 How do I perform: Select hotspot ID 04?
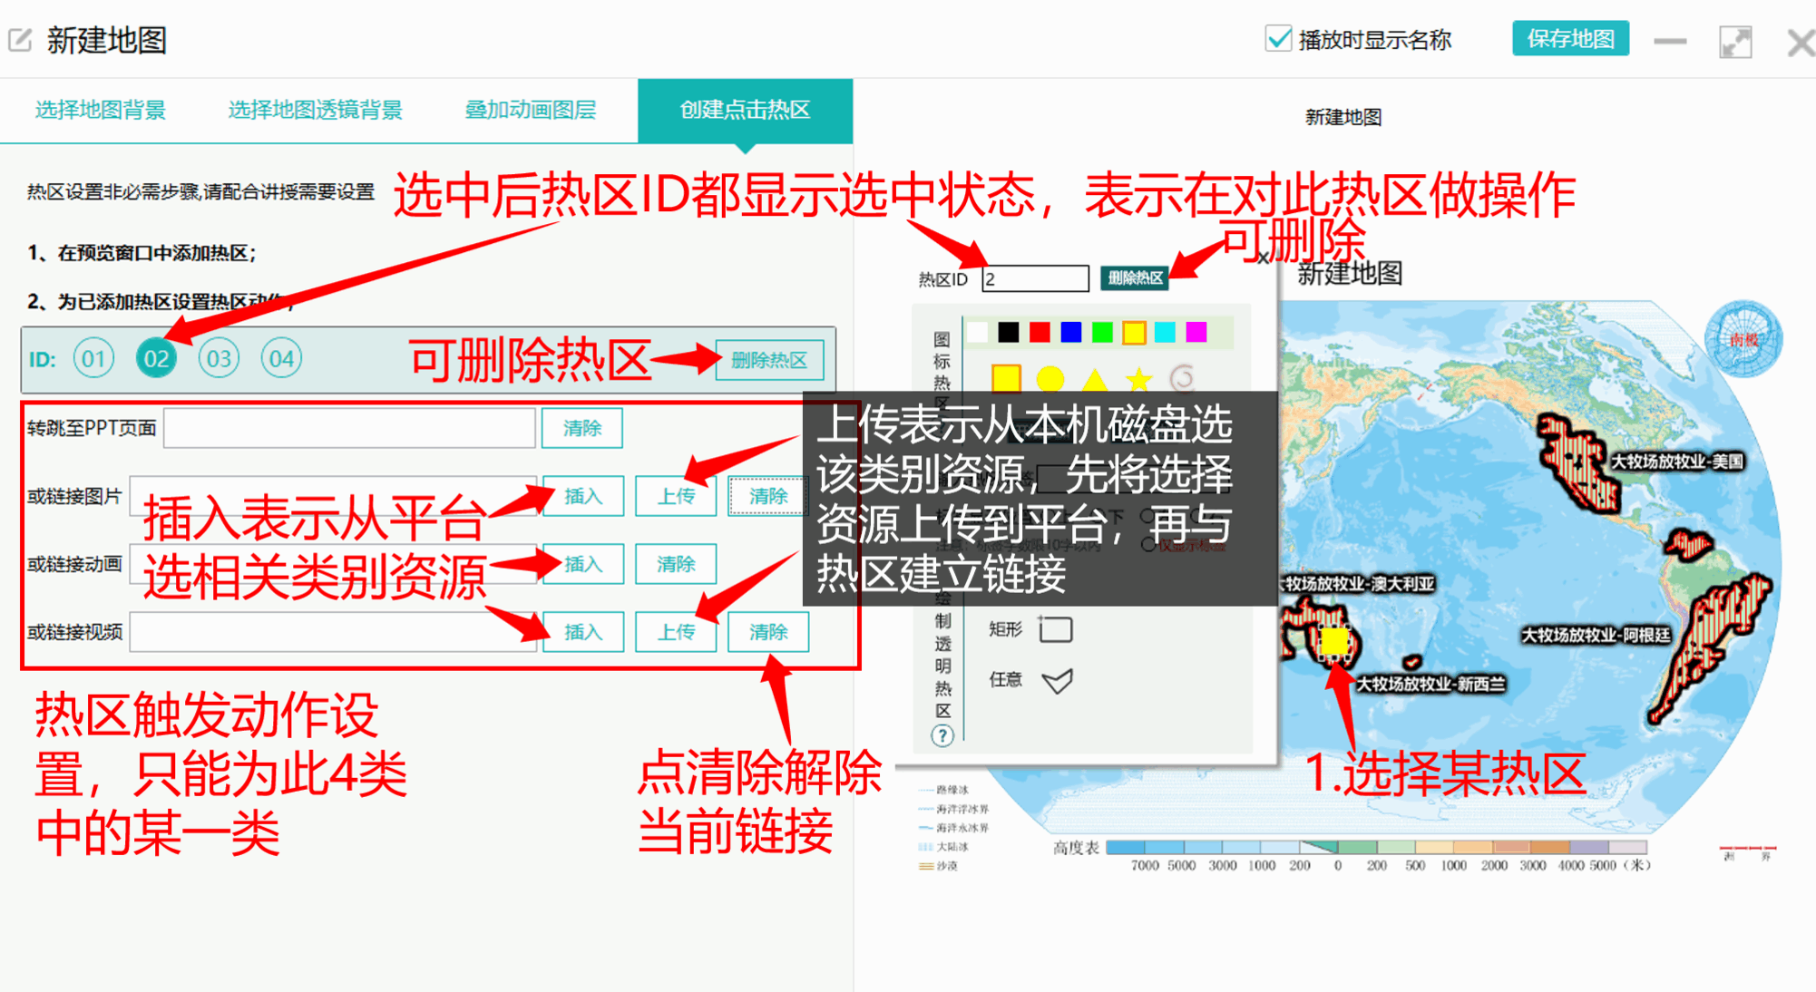(281, 359)
